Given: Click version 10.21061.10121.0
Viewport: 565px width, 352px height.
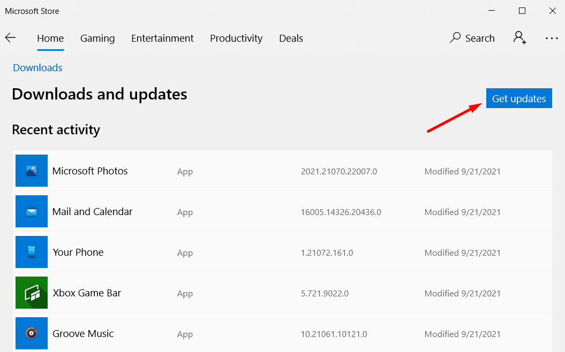Looking at the screenshot, I should [334, 334].
